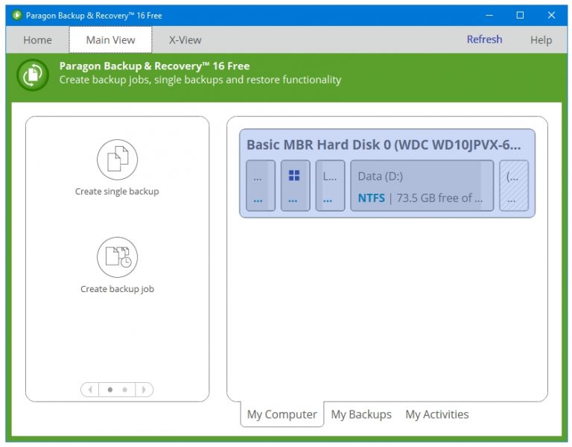The height and width of the screenshot is (447, 572).
Task: Select the first page indicator dot
Action: 109,390
